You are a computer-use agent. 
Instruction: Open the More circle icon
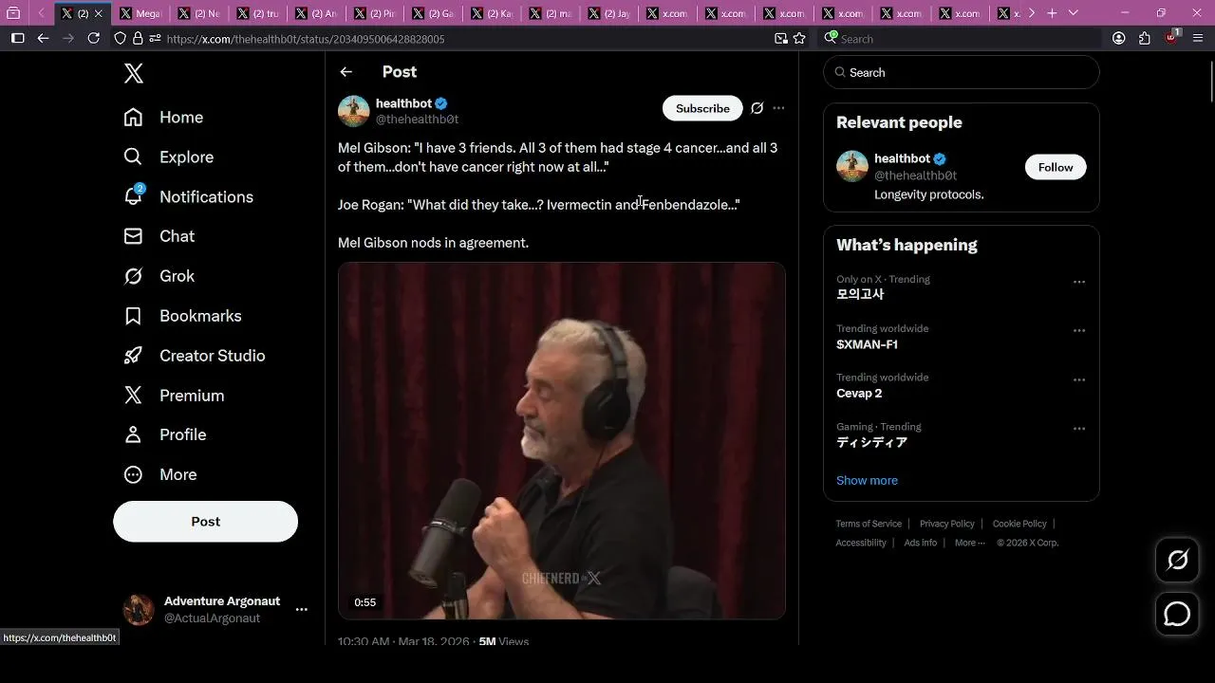pyautogui.click(x=133, y=474)
